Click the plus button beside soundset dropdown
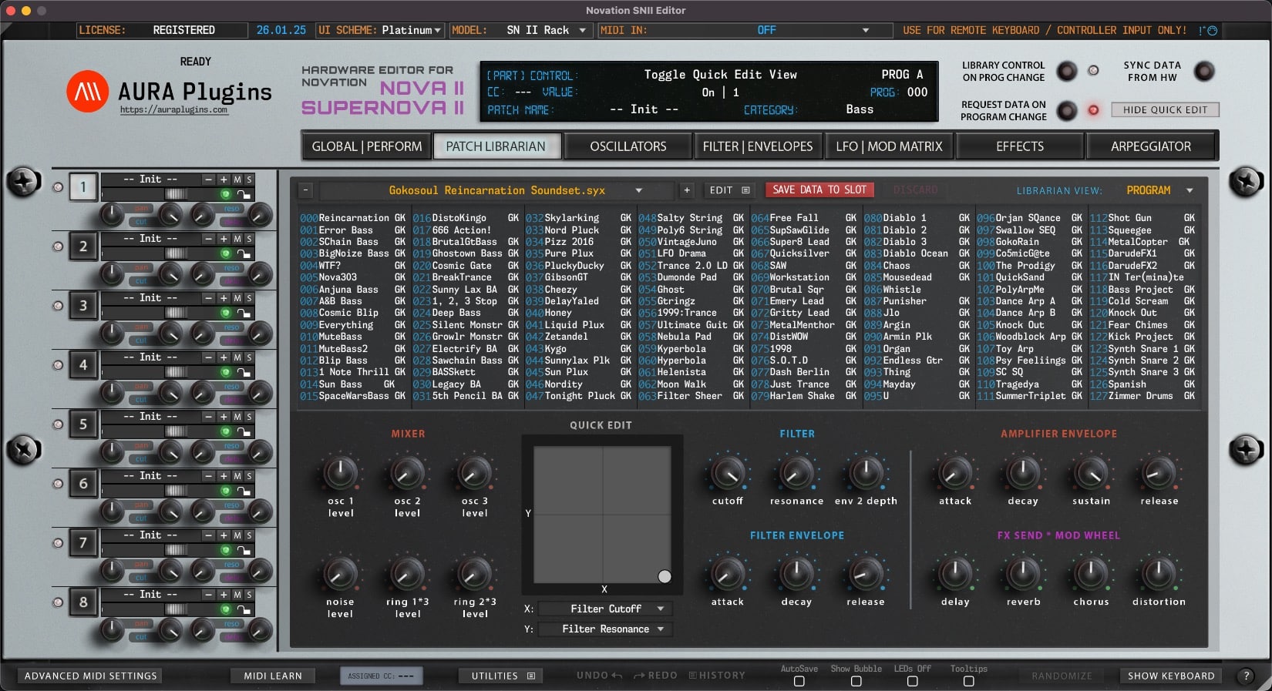The width and height of the screenshot is (1272, 691). pyautogui.click(x=686, y=190)
